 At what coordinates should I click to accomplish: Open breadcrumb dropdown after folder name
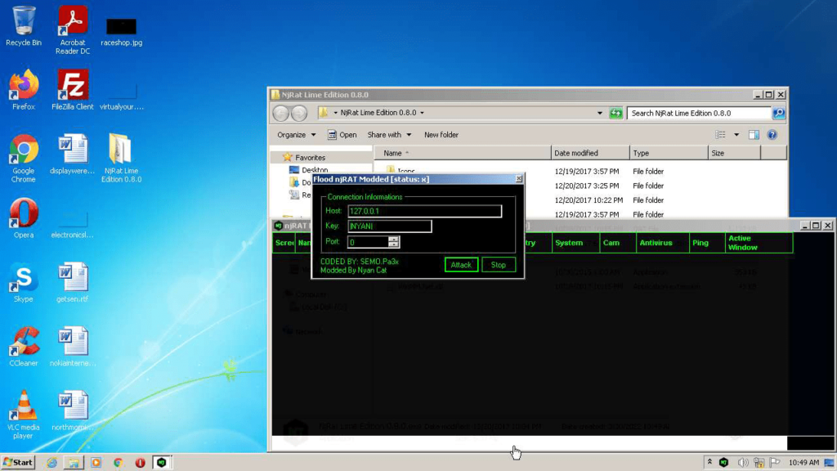[x=422, y=113]
